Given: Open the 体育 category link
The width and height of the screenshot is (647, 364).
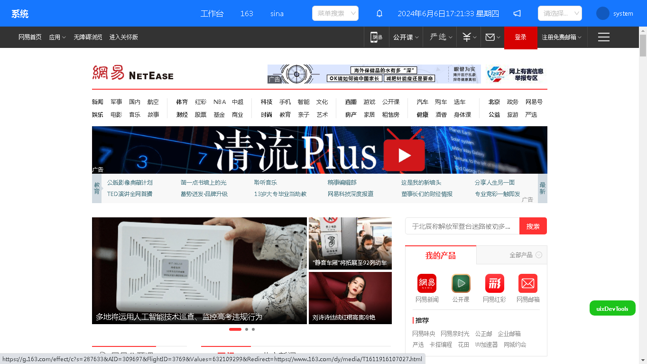Looking at the screenshot, I should (182, 102).
